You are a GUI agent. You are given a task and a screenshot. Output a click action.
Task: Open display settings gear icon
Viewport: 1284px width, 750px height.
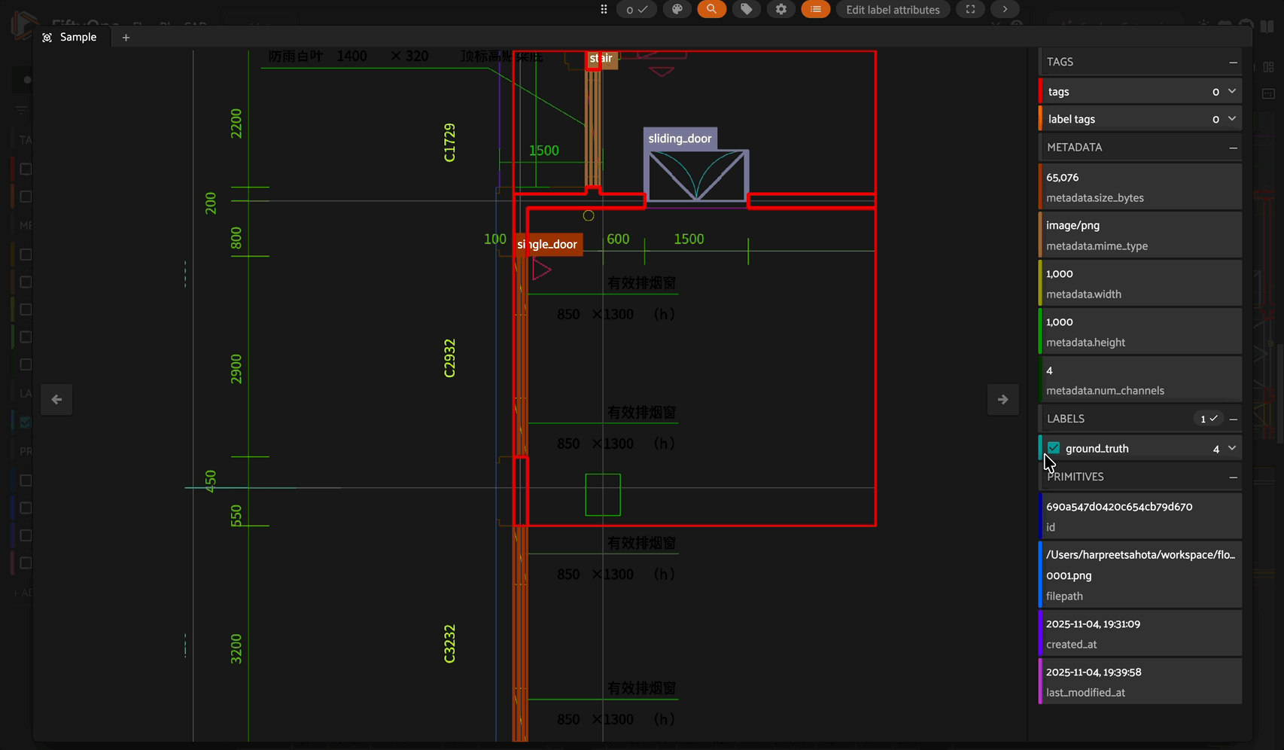coord(780,10)
